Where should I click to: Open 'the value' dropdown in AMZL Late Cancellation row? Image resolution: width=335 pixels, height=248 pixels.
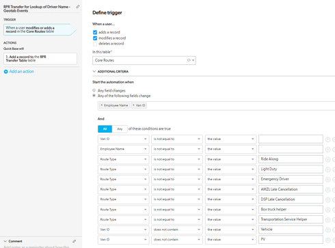[230, 189]
